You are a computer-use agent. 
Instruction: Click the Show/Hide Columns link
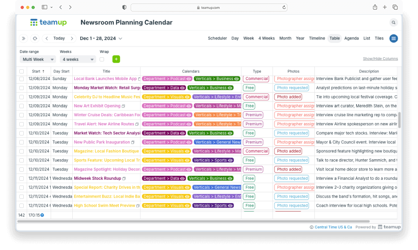380,59
